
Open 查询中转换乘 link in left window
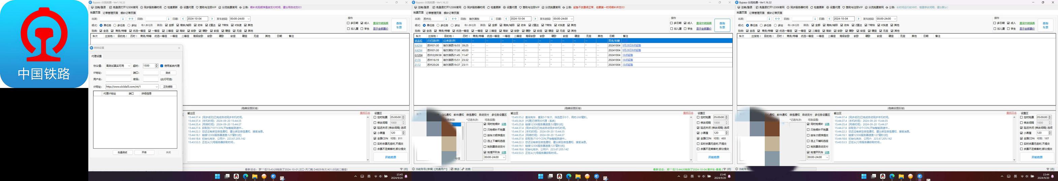tap(381, 23)
